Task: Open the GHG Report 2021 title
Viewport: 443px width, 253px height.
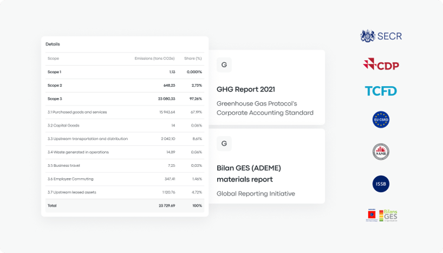Action: tap(246, 89)
